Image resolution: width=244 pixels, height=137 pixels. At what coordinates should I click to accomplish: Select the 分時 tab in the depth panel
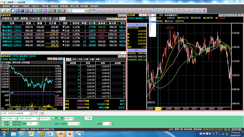[x=80, y=59]
